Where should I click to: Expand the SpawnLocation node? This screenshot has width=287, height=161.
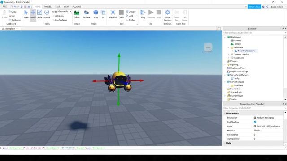point(228,55)
